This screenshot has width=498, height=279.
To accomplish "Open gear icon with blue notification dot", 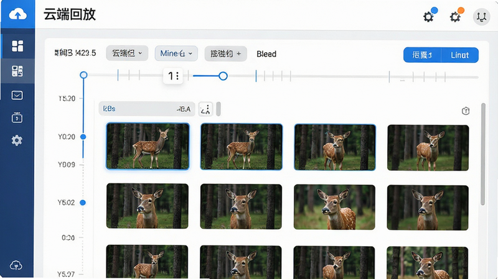I will (x=428, y=16).
